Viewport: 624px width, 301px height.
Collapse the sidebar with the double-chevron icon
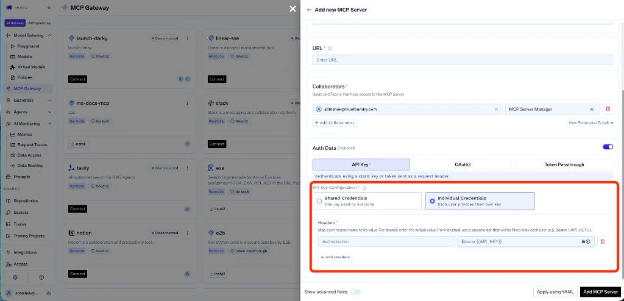[x=49, y=8]
